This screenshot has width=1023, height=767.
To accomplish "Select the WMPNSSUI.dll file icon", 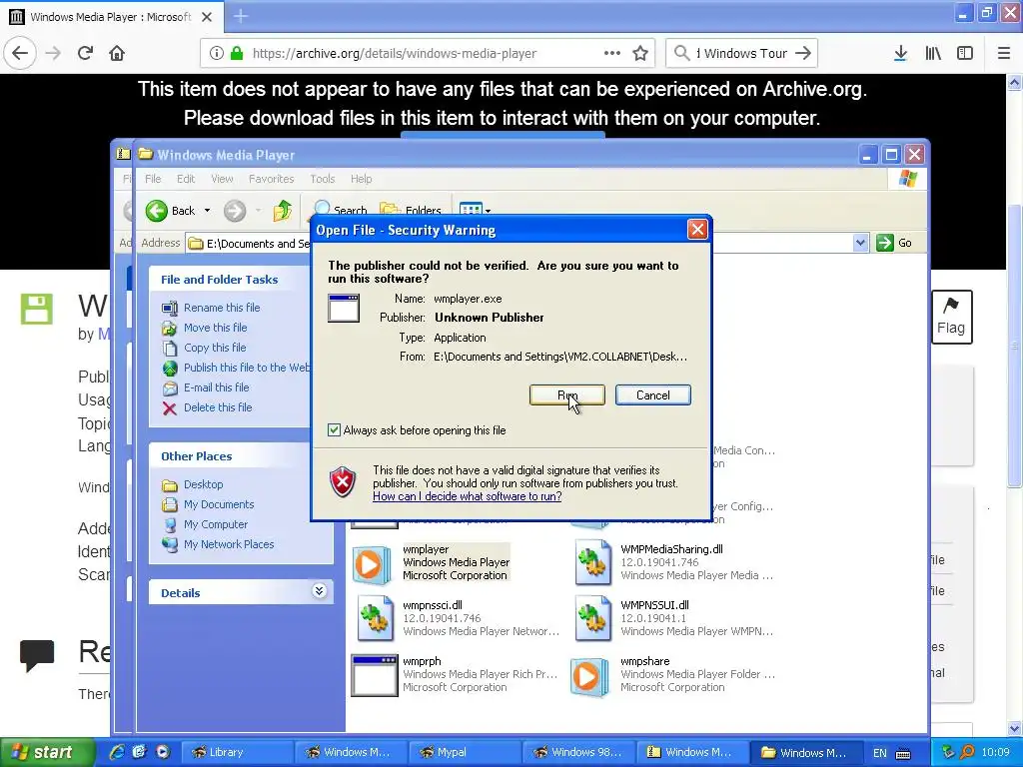I will [x=592, y=618].
